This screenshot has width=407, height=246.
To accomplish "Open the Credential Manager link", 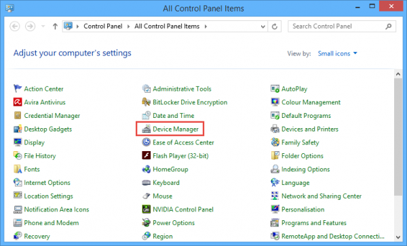I will tap(52, 116).
